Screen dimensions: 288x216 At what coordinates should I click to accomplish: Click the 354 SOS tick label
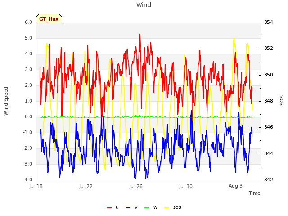point(269,22)
